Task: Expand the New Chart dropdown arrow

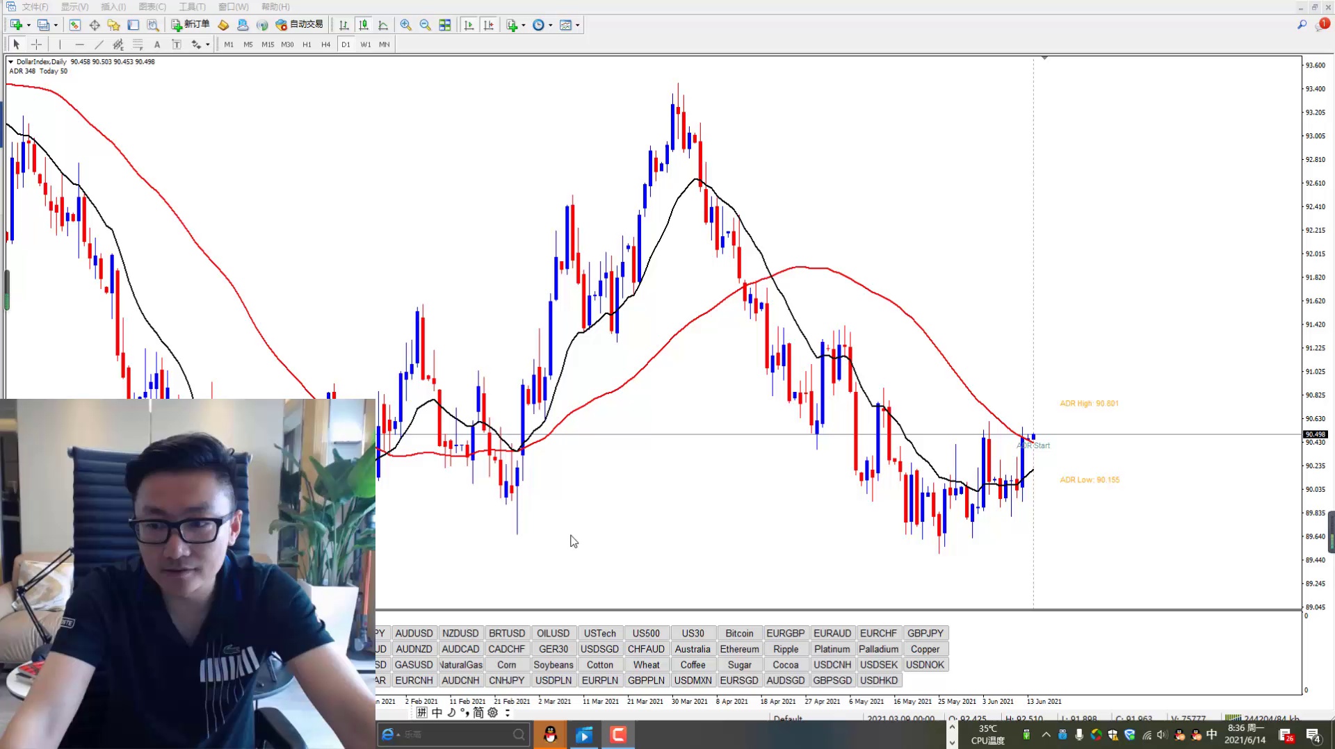Action: [x=29, y=25]
